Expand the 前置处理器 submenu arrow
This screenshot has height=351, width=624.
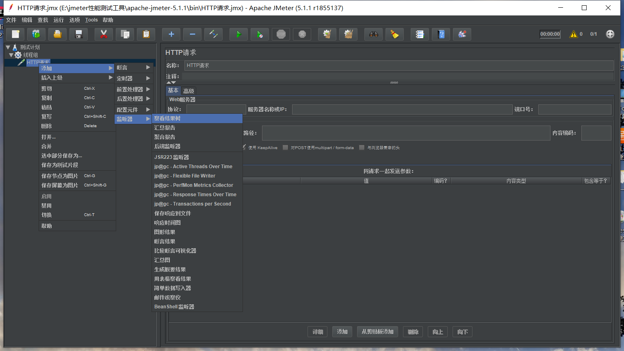pyautogui.click(x=148, y=89)
